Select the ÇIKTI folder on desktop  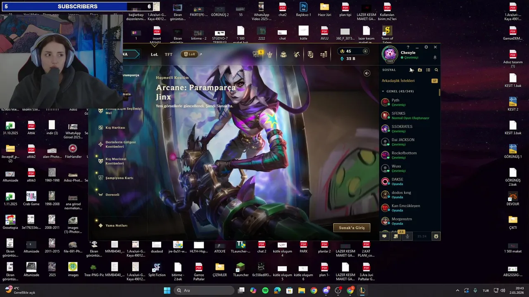[513, 222]
